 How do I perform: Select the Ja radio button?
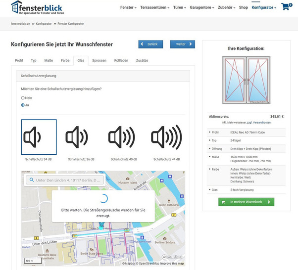23,105
